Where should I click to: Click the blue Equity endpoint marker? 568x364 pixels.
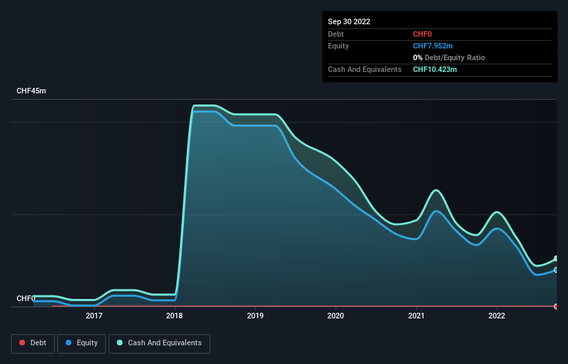(556, 270)
